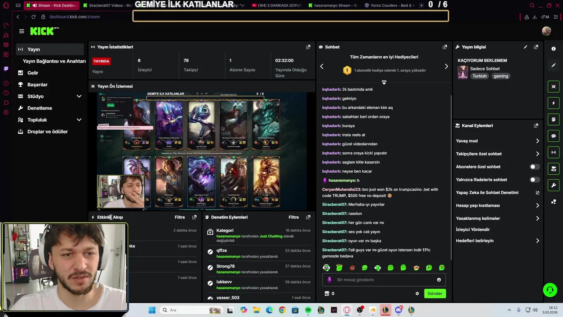The height and width of the screenshot is (317, 563).
Task: Click the broadcast signal icon in right rail
Action: point(553,152)
